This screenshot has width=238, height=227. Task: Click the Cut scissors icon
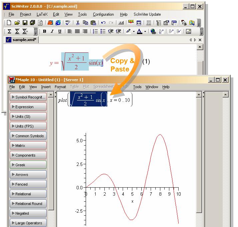click(x=77, y=23)
